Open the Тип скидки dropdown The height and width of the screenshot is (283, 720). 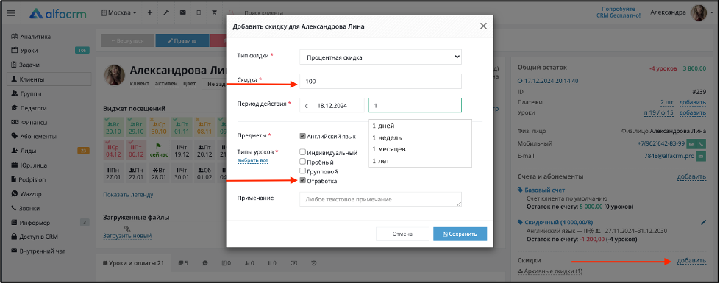380,57
